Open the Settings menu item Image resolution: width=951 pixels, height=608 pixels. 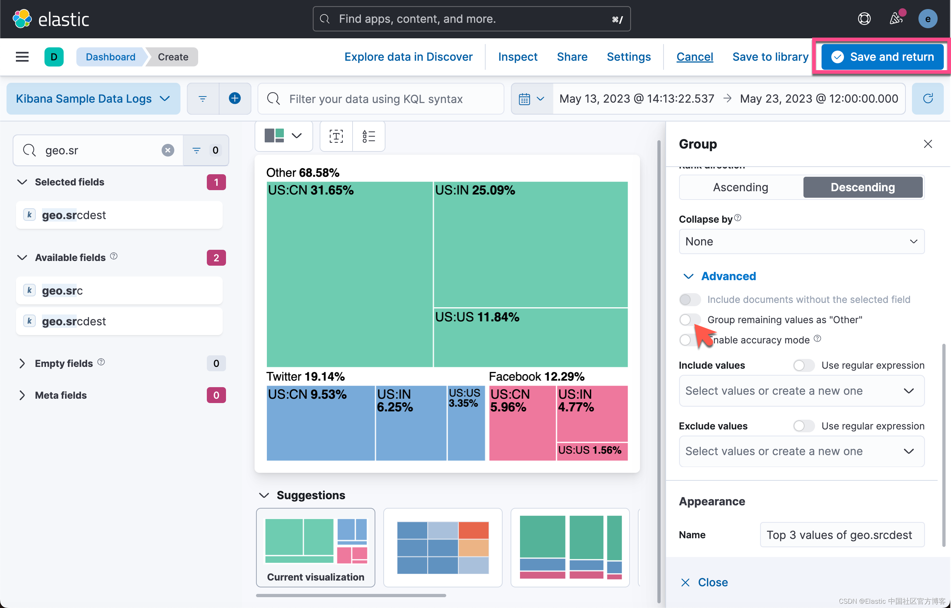tap(629, 57)
